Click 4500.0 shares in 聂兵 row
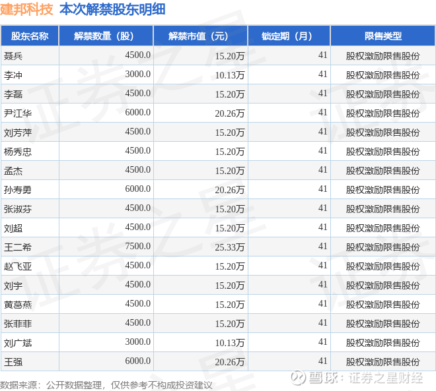436x391 pixels. coord(137,55)
